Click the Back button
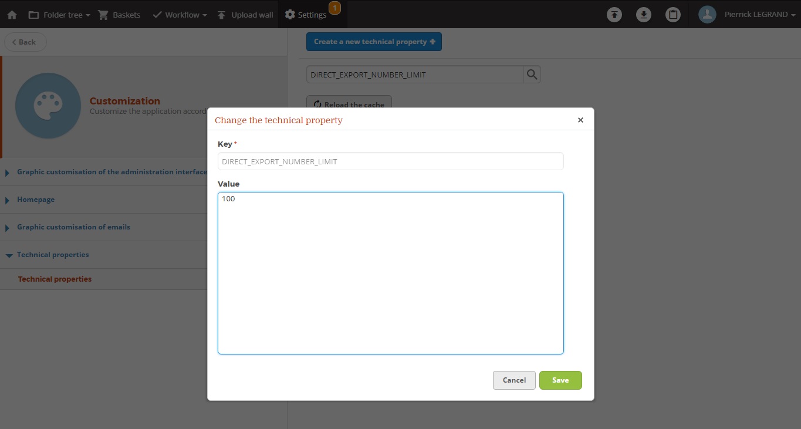801x429 pixels. pyautogui.click(x=25, y=42)
